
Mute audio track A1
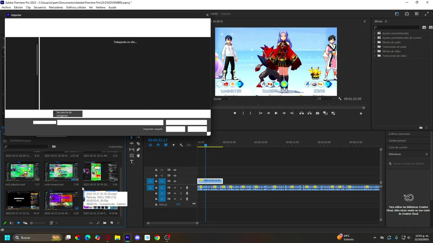coord(175,188)
